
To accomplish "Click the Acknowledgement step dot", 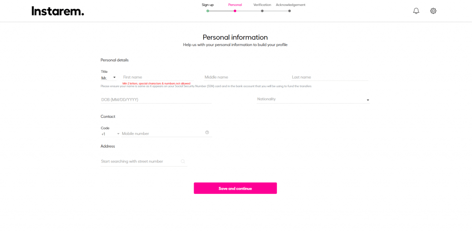I will [289, 11].
